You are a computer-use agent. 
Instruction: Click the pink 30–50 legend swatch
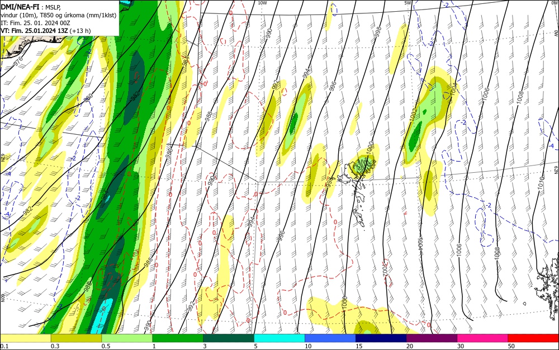[483, 338]
